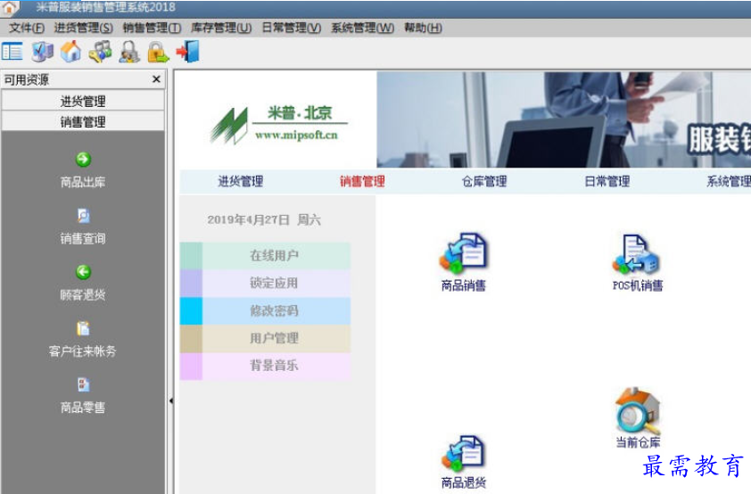Viewport: 751px width, 494px height.
Task: Click the computer monitor toolbar icon
Action: click(x=42, y=52)
